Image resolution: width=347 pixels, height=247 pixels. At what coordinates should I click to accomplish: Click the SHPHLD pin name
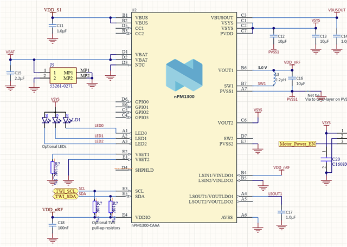(144, 170)
